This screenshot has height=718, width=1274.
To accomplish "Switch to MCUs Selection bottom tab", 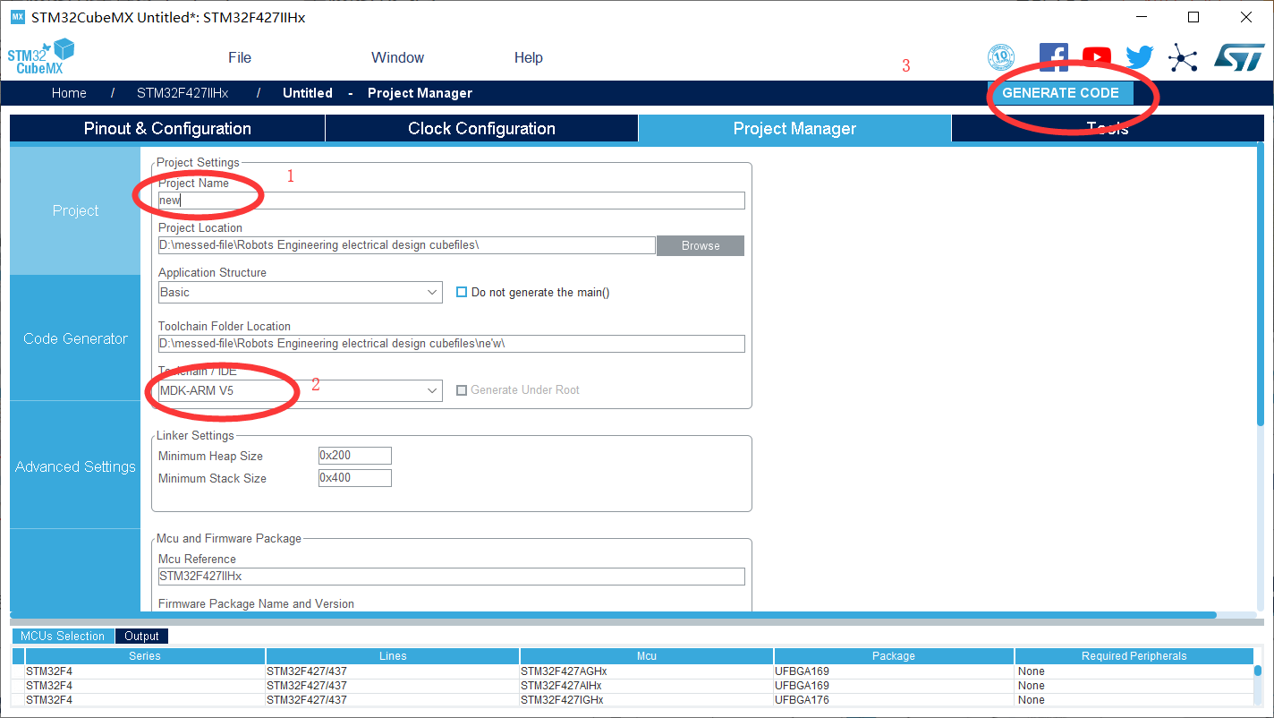I will [x=63, y=636].
